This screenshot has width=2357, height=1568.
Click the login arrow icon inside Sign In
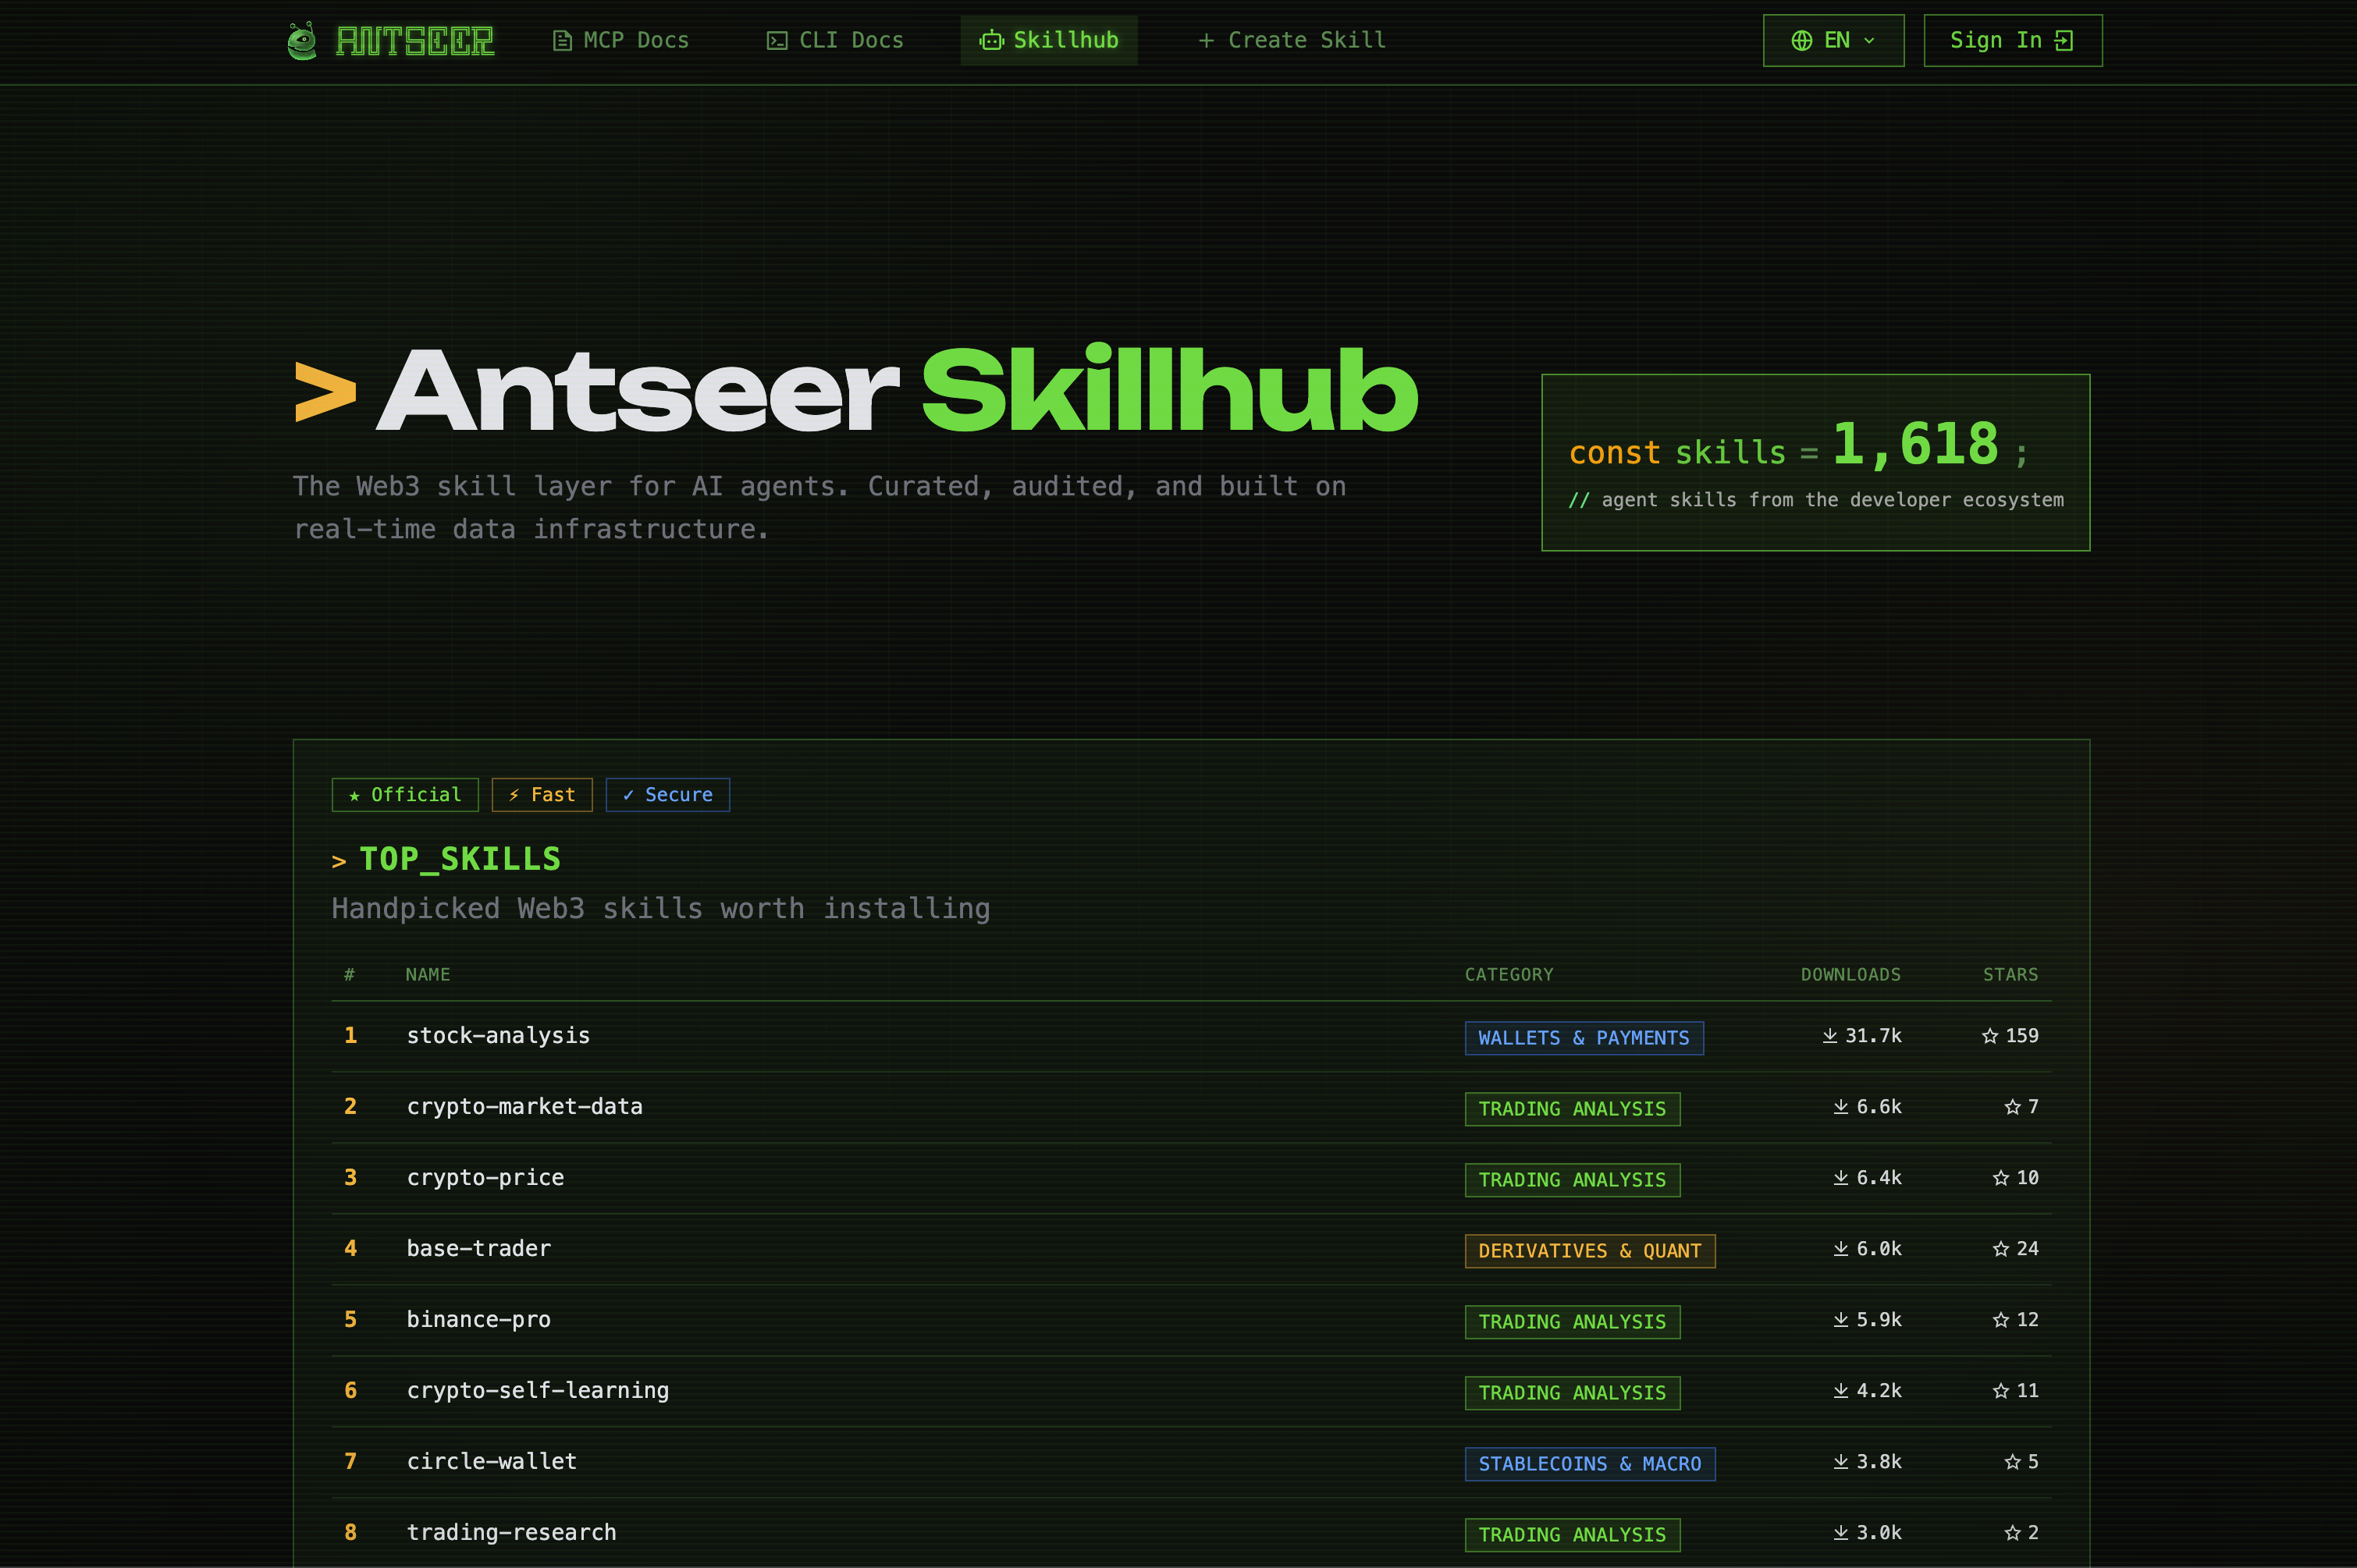[2065, 40]
